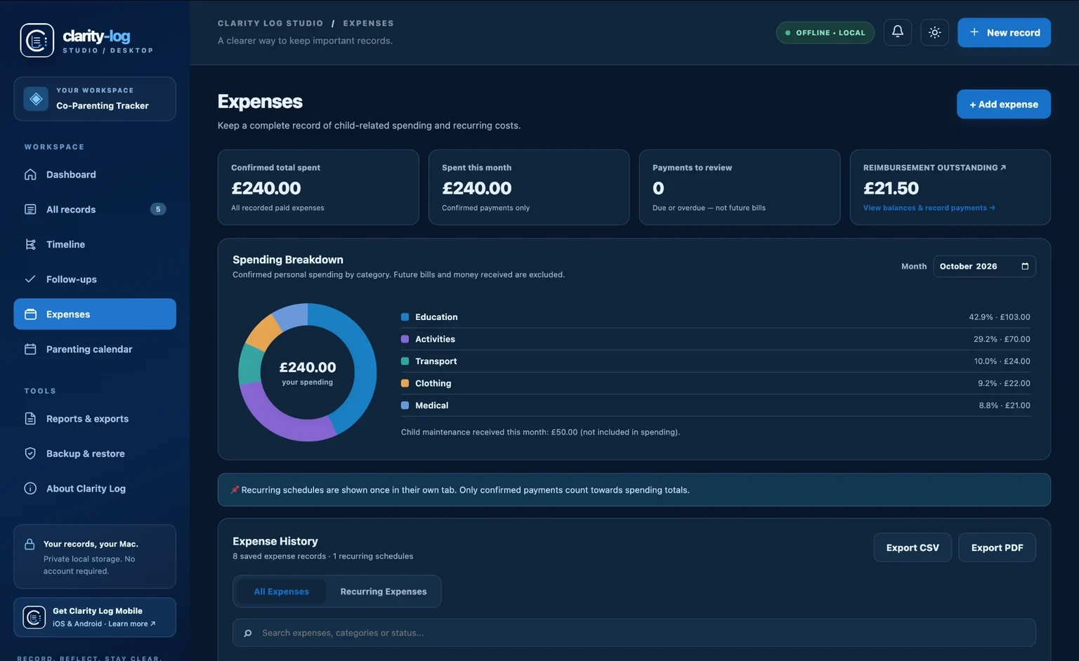Click the Backup & restore shield icon
The image size is (1079, 661).
(x=30, y=454)
